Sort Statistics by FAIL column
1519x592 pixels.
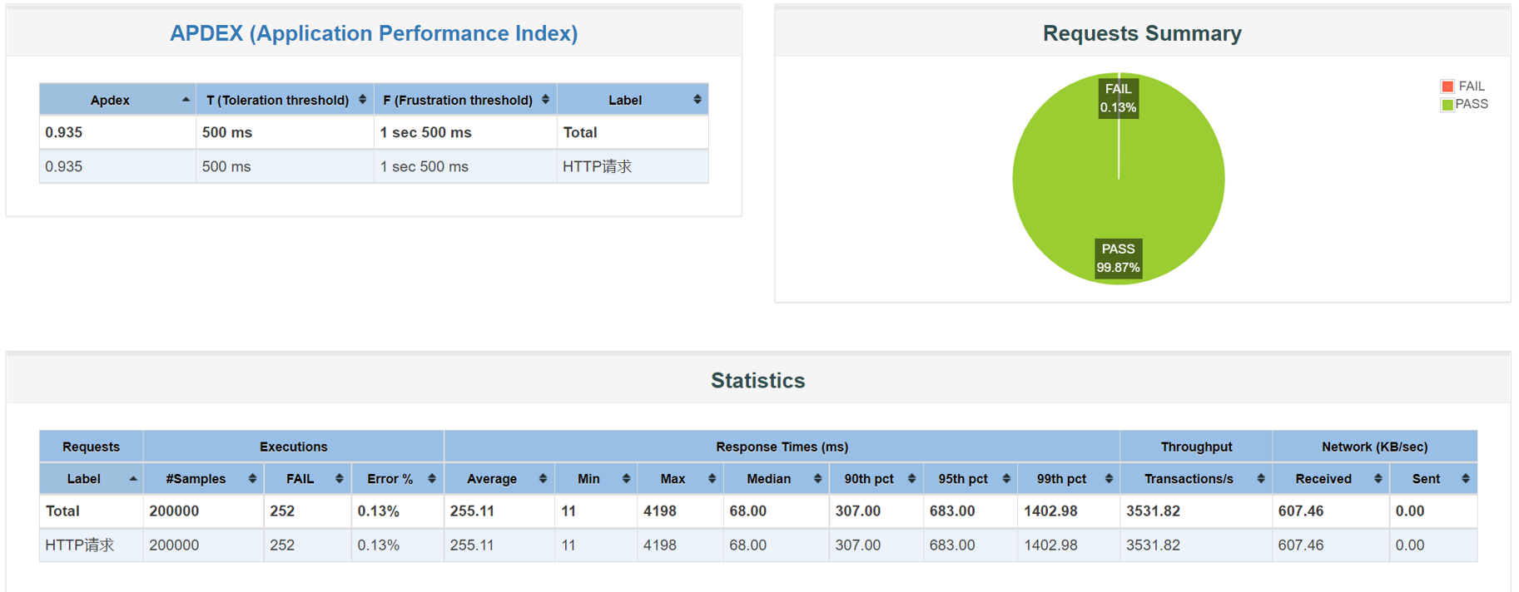pyautogui.click(x=307, y=479)
